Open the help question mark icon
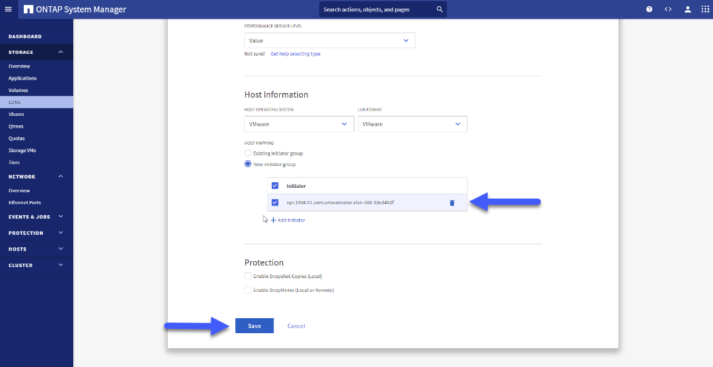This screenshot has width=713, height=367. 649,9
